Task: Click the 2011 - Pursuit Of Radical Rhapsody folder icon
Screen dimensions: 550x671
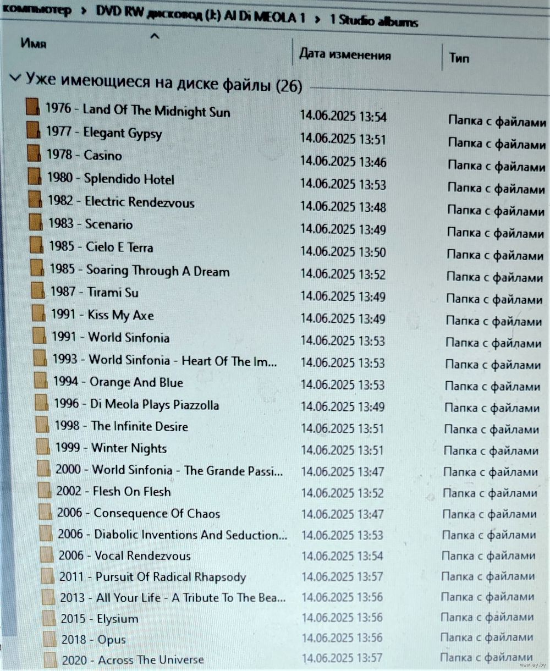Action: 48,576
